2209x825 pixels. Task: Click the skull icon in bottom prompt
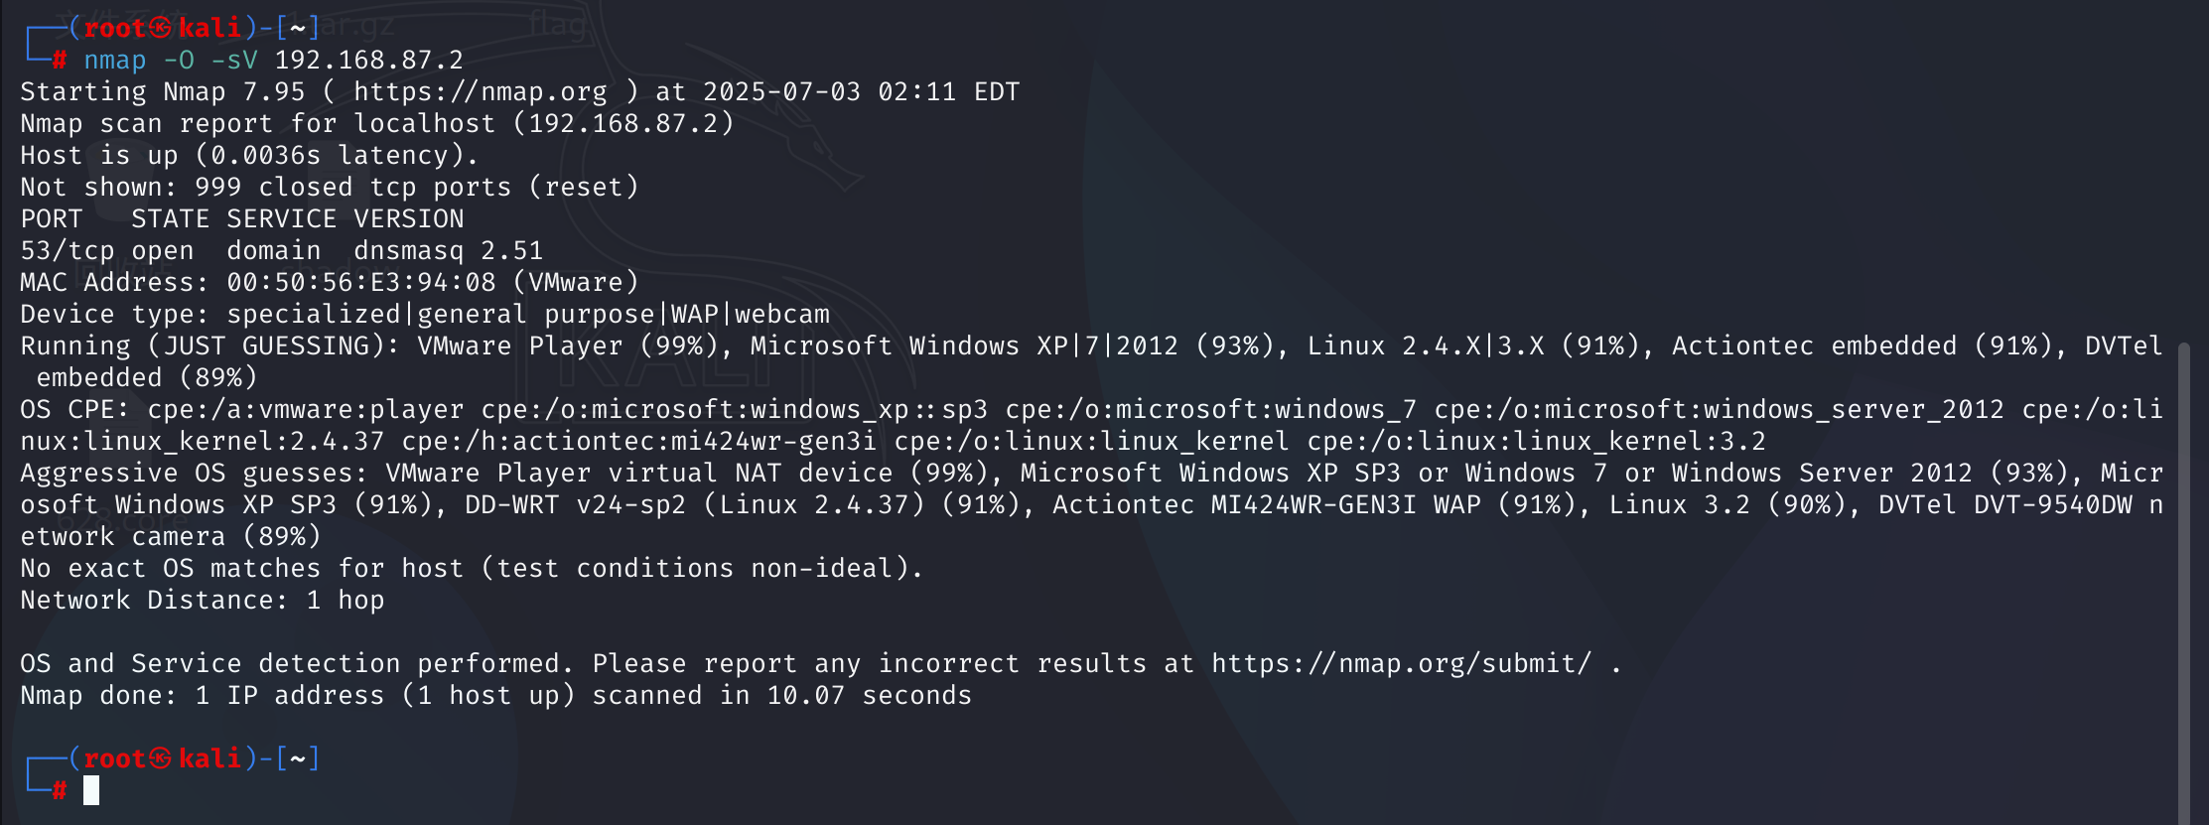[x=161, y=758]
